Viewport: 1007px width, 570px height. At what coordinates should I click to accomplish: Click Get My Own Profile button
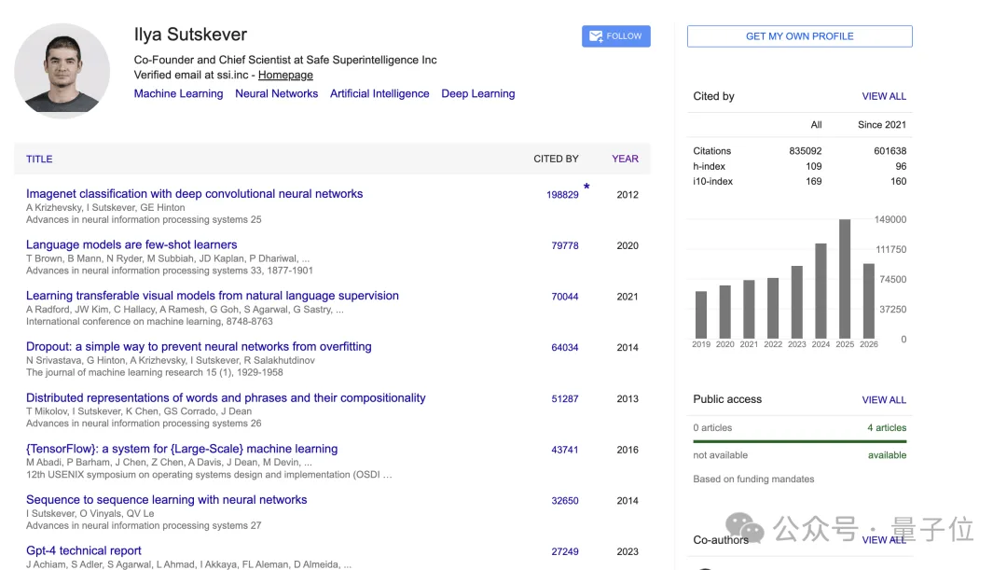pos(800,36)
